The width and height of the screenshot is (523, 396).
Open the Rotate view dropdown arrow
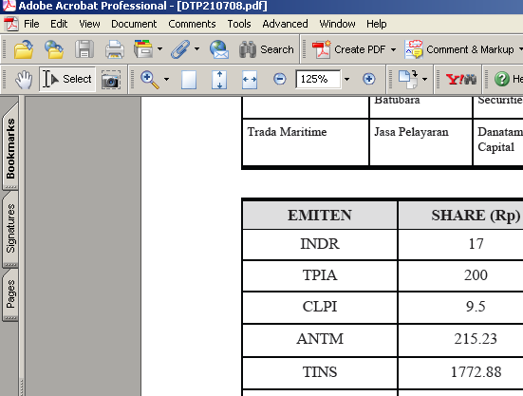424,80
